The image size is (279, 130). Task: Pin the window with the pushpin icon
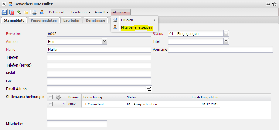268,4
